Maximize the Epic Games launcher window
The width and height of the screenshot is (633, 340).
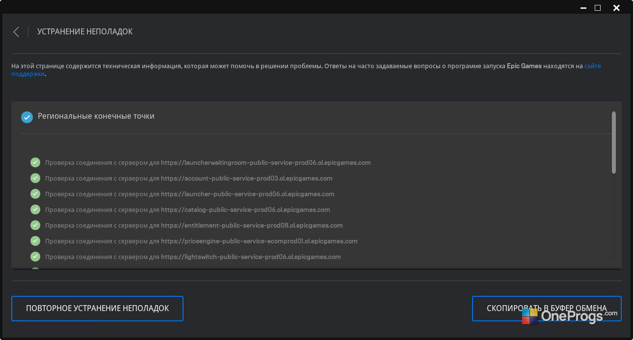point(598,8)
